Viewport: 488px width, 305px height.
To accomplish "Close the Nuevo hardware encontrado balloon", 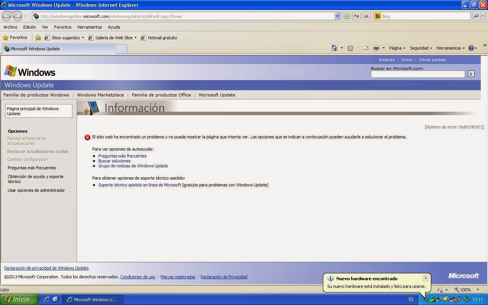I will [x=426, y=278].
